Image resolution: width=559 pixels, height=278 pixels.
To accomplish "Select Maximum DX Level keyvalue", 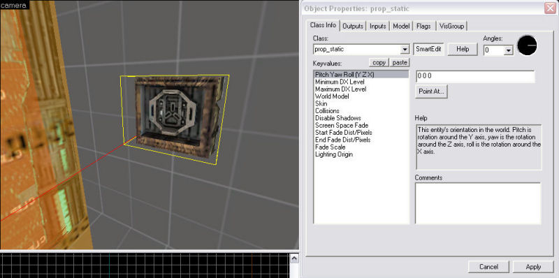I will tap(361, 89).
